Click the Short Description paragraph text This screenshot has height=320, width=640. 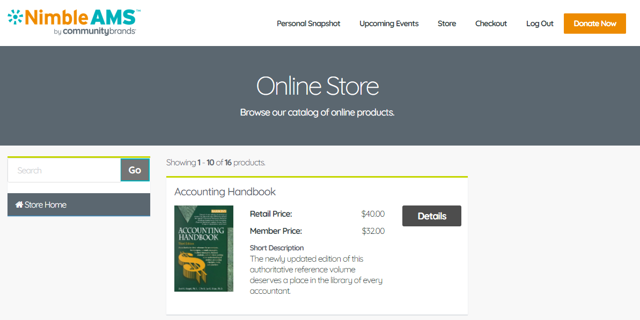click(x=316, y=275)
